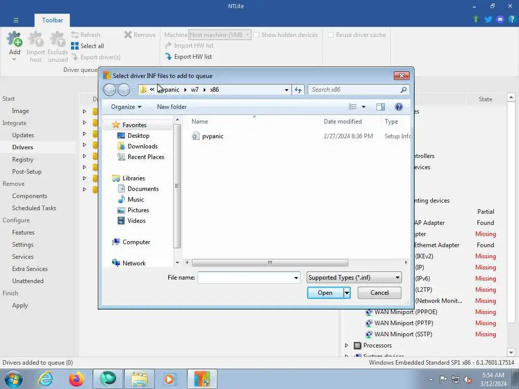
Task: Click the dialog Back navigation arrow
Action: point(109,90)
